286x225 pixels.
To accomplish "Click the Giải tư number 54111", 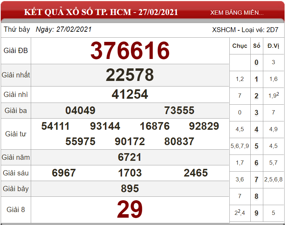I will click(56, 126).
